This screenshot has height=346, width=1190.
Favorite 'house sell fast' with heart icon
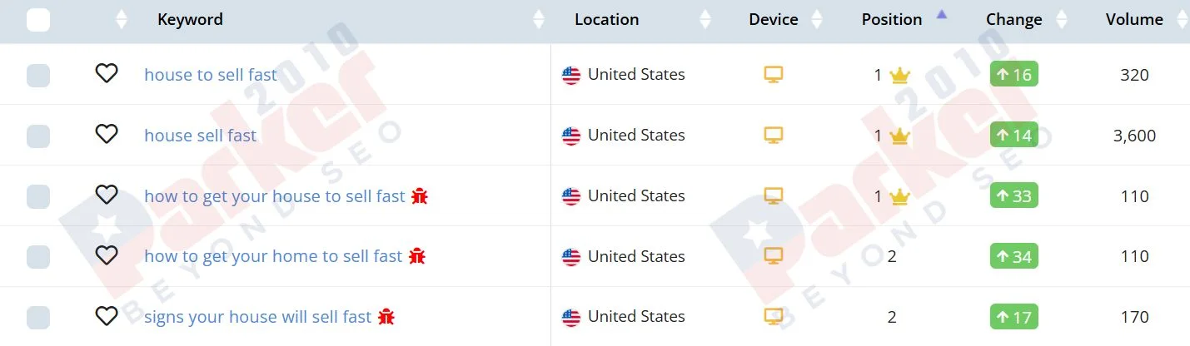pyautogui.click(x=107, y=134)
